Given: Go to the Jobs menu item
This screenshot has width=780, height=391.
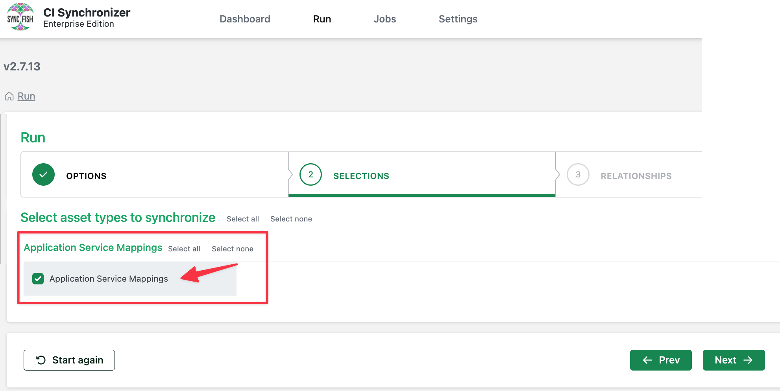Looking at the screenshot, I should (x=384, y=19).
